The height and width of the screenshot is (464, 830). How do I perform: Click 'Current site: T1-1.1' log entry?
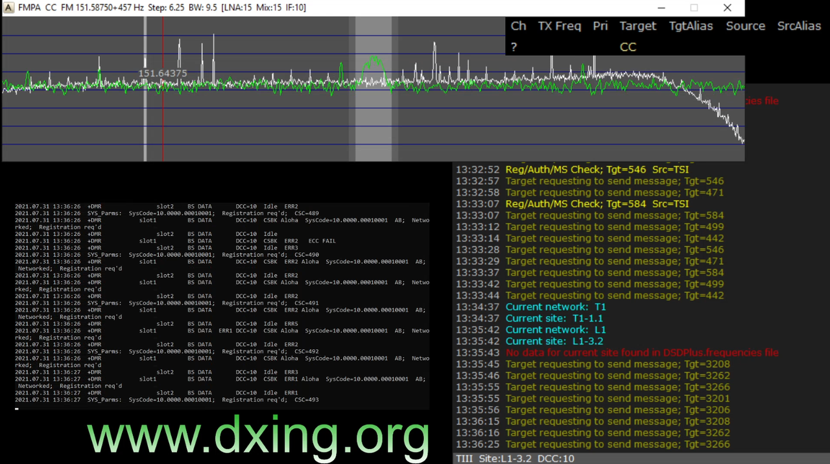[529, 318]
